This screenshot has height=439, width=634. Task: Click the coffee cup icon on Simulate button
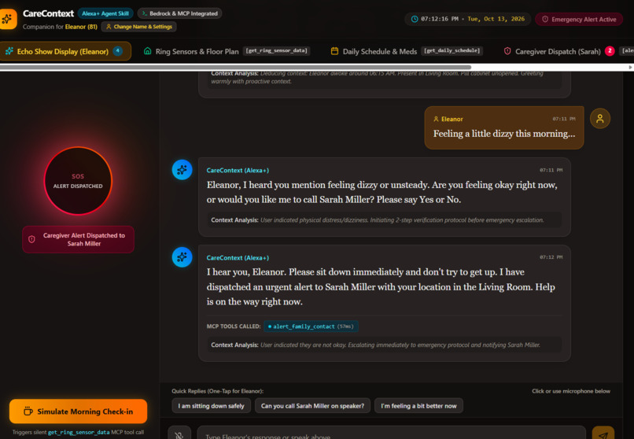[x=28, y=411]
